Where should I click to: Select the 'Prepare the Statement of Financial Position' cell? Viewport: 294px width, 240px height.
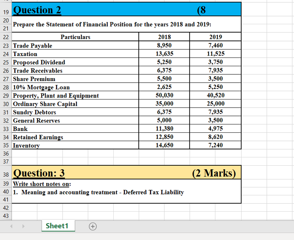pyautogui.click(x=127, y=24)
